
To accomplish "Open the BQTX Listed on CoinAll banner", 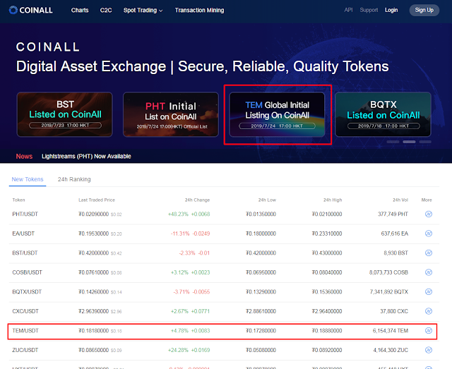I will (383, 114).
